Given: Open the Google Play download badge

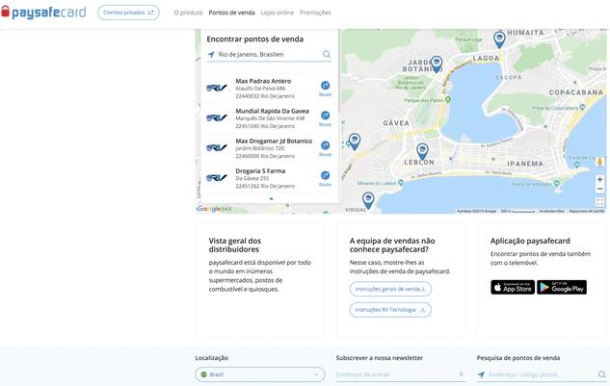Looking at the screenshot, I should [x=562, y=287].
